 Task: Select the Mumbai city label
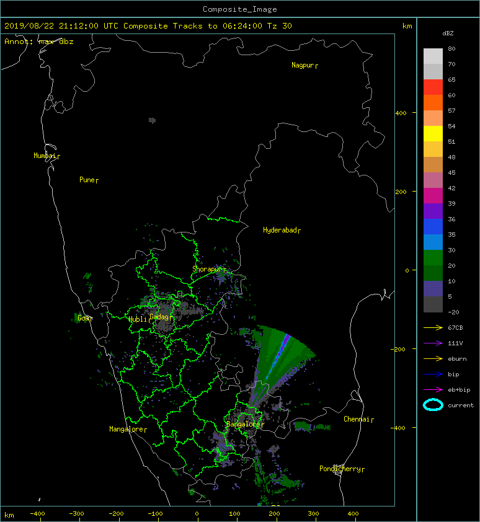45,156
